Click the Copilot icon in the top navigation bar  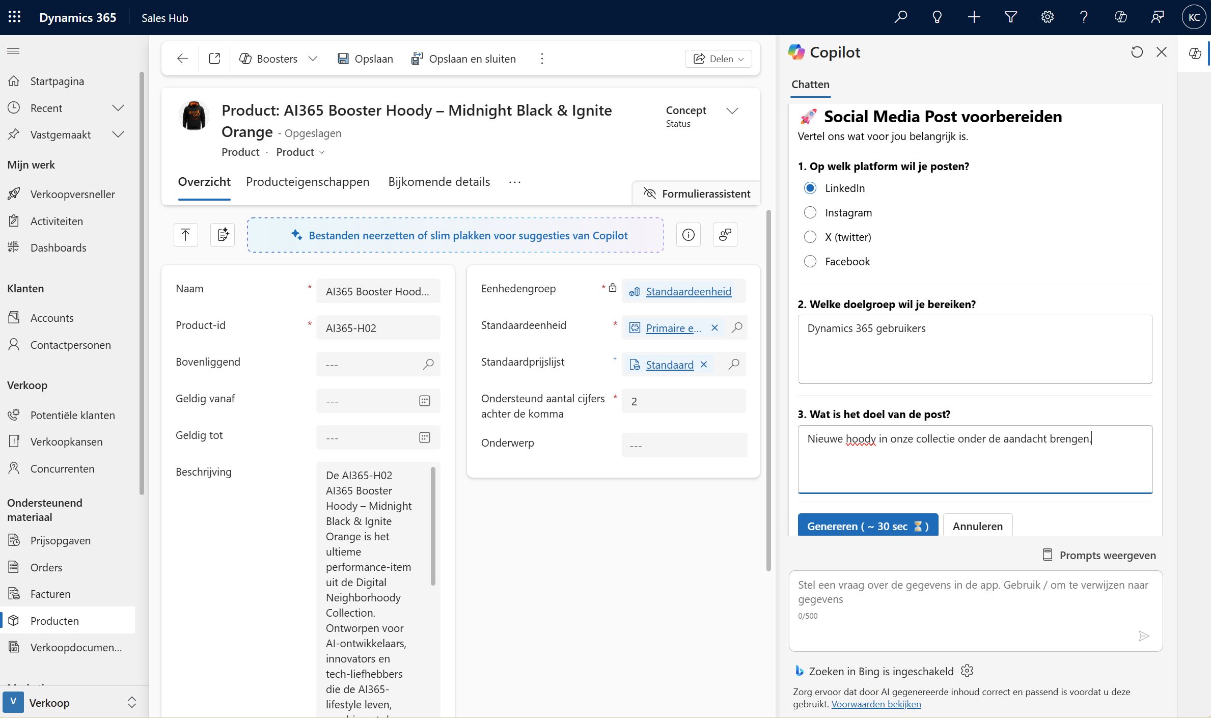coord(1120,17)
